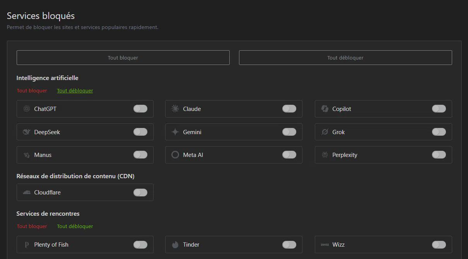Click the Tinder flame icon
Viewport: 468px width, 259px height.
coord(175,245)
